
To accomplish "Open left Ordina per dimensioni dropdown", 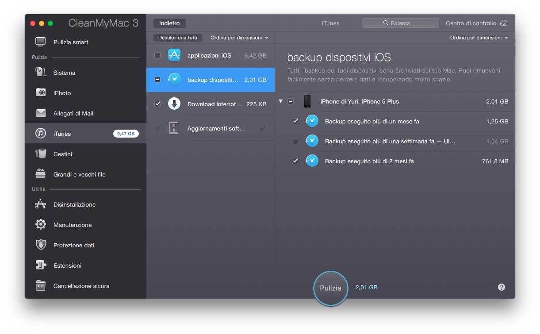I will tap(239, 38).
